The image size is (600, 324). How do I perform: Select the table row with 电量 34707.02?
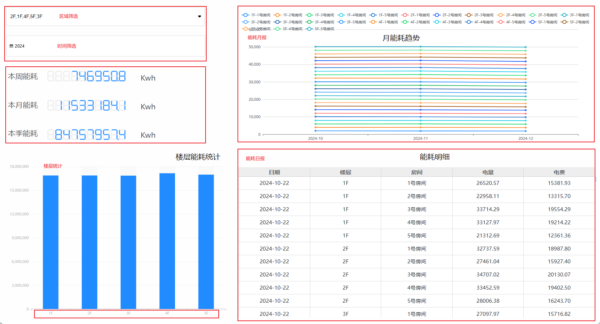click(416, 275)
